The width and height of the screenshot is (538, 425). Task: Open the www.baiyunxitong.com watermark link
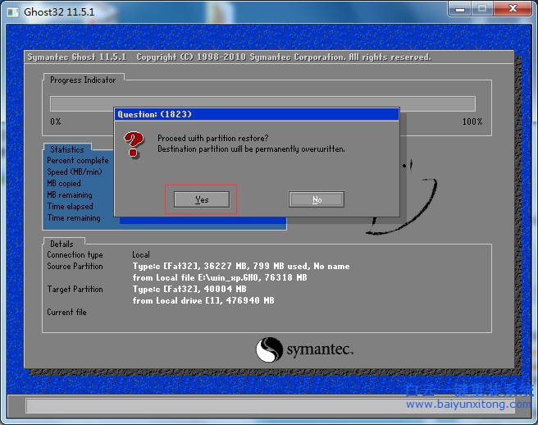point(468,404)
